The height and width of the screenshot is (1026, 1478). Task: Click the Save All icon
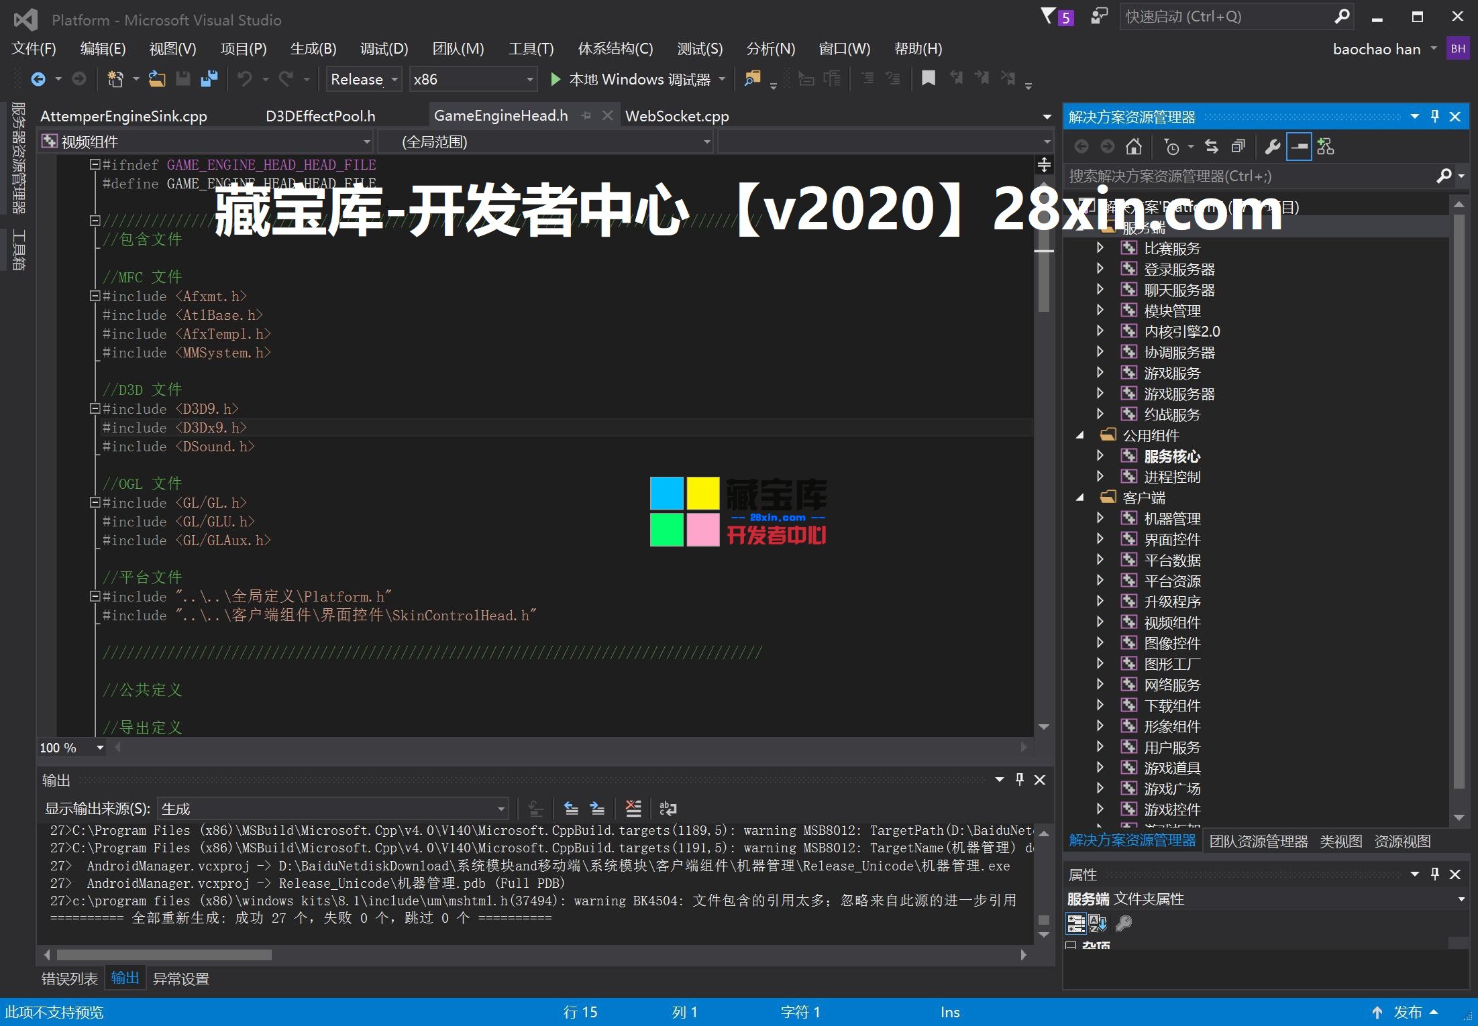209,79
